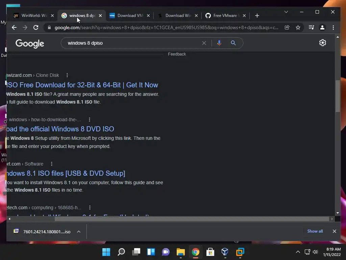The width and height of the screenshot is (346, 260).
Task: Open Microsoft Store from the taskbar
Action: [210, 252]
